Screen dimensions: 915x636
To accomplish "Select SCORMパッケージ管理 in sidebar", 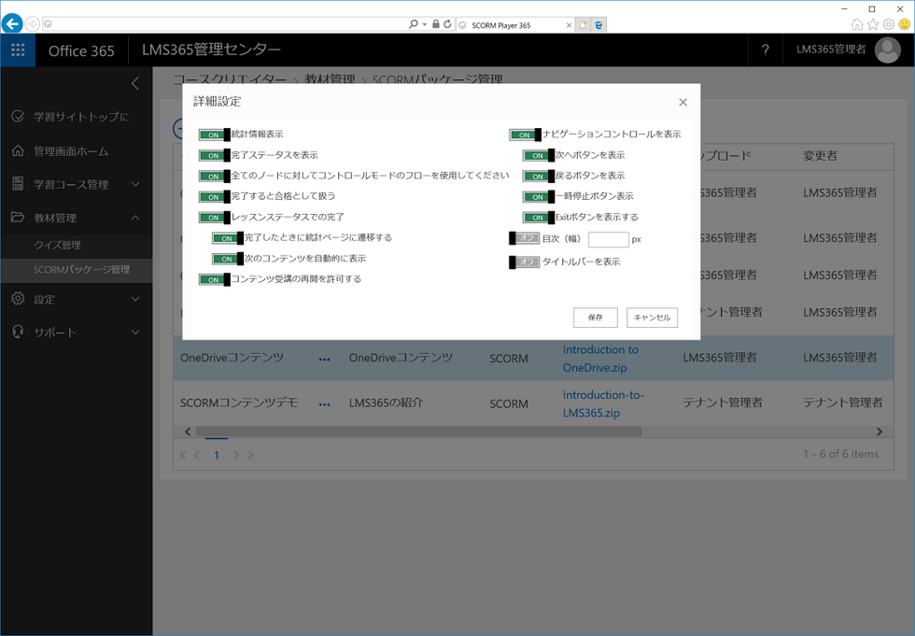I will (x=82, y=270).
